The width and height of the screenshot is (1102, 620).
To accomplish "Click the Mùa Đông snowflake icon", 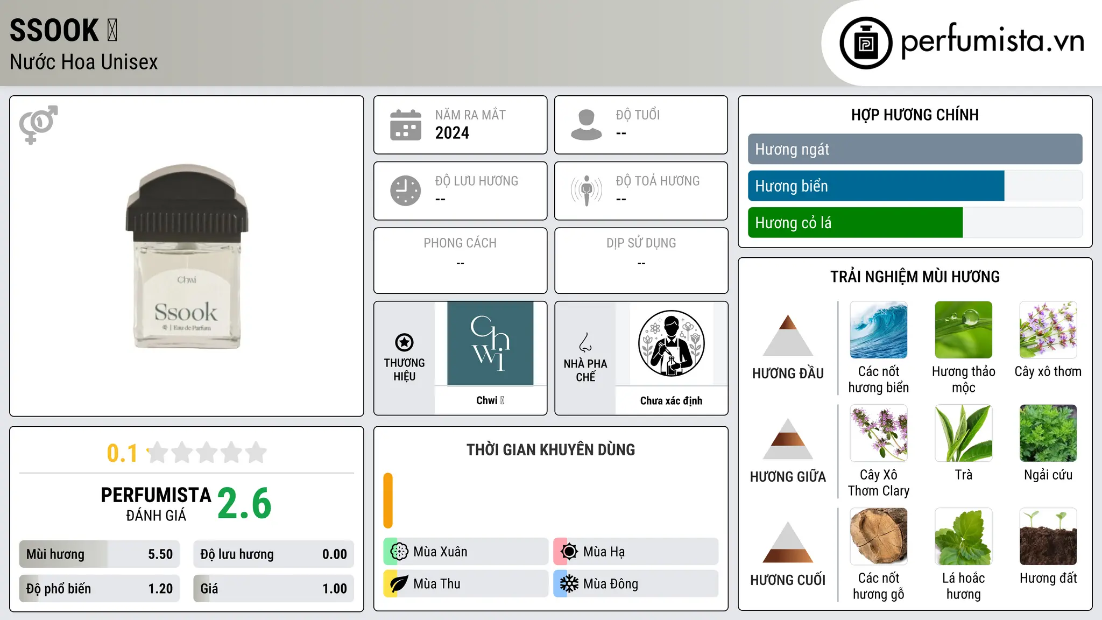I will tap(569, 584).
